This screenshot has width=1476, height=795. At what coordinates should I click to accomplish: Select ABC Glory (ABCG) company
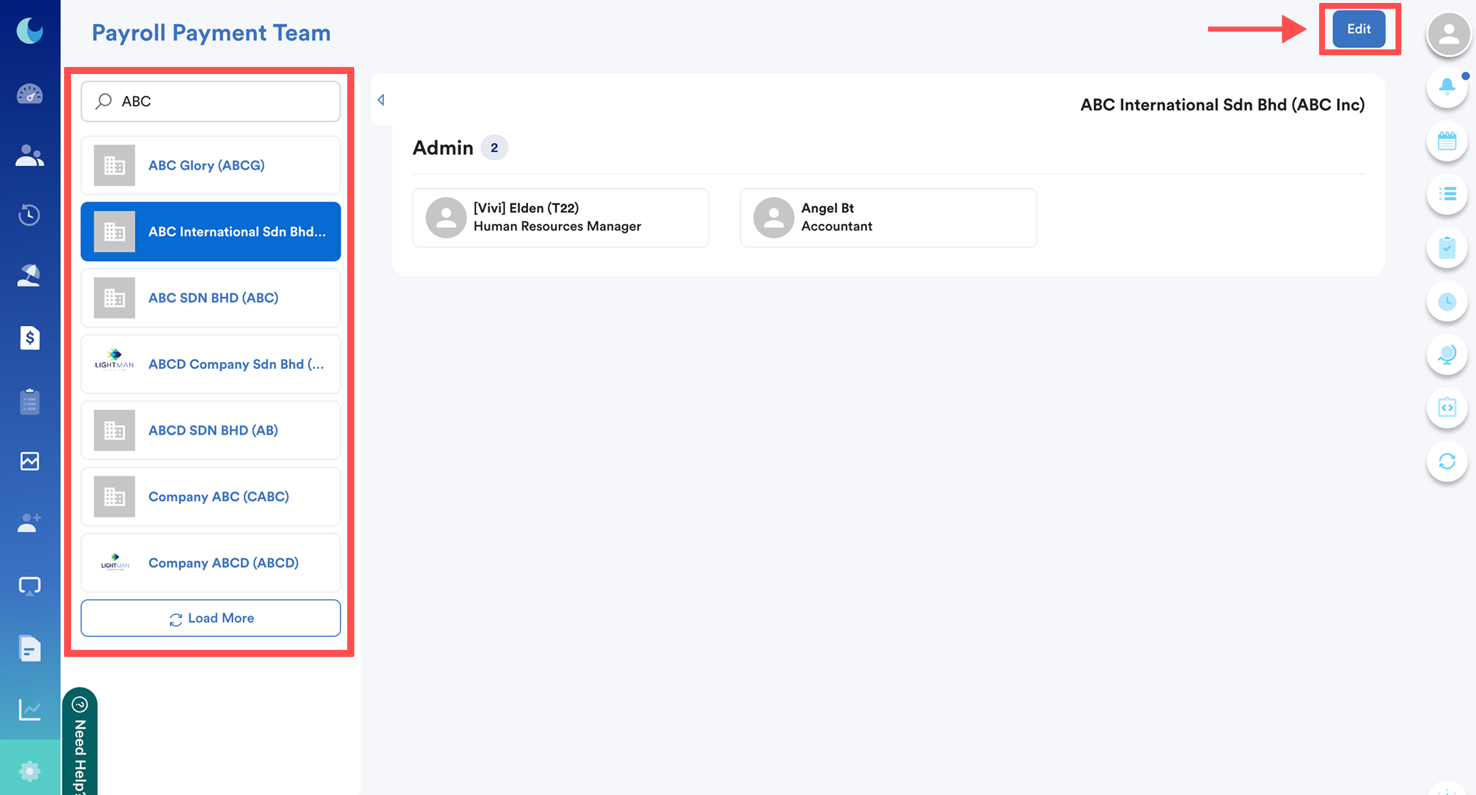coord(210,166)
